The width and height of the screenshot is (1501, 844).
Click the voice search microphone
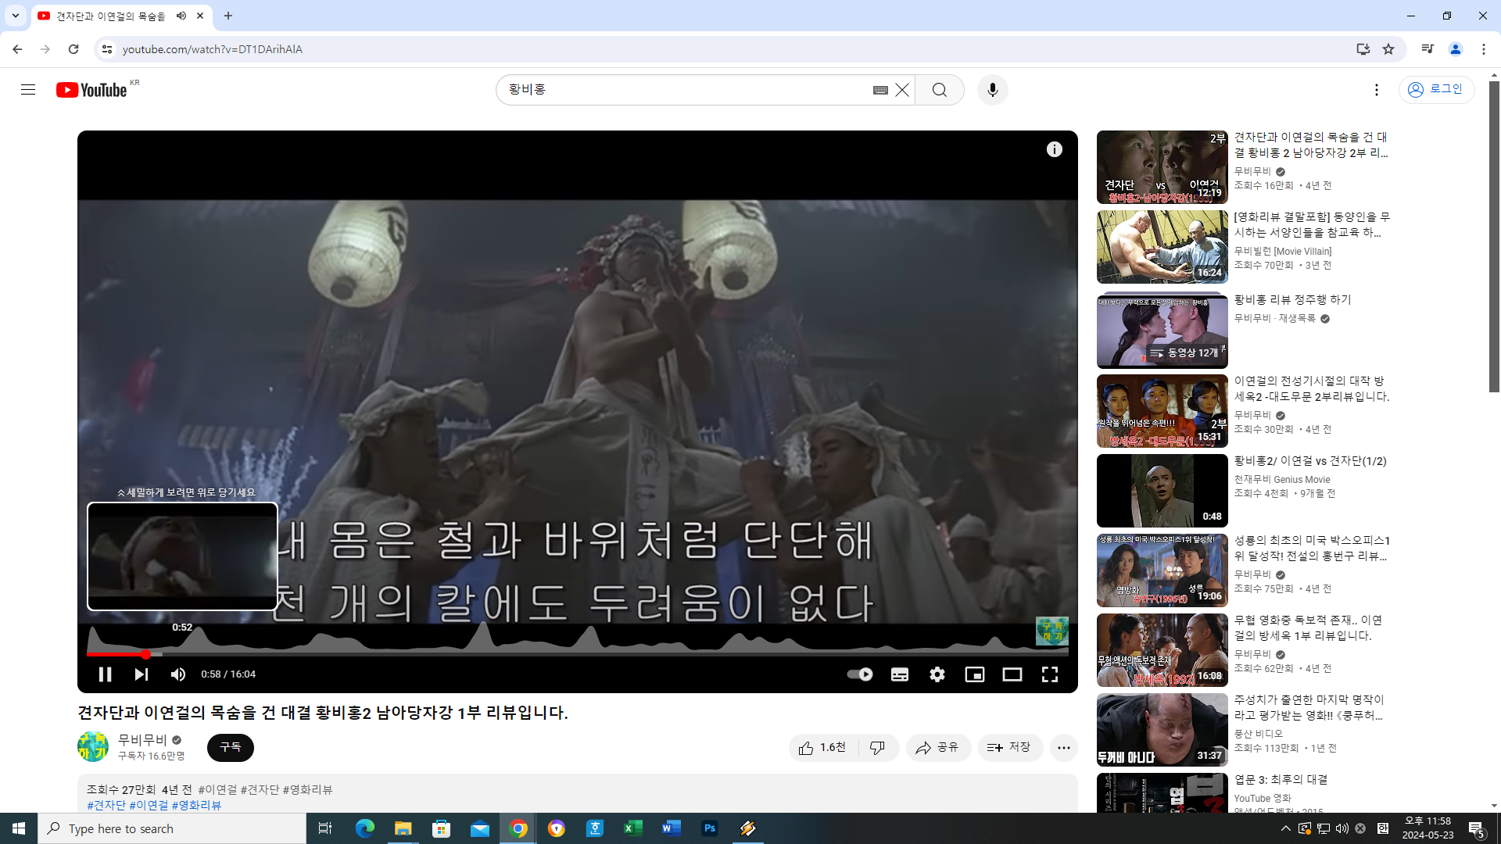pyautogui.click(x=993, y=90)
